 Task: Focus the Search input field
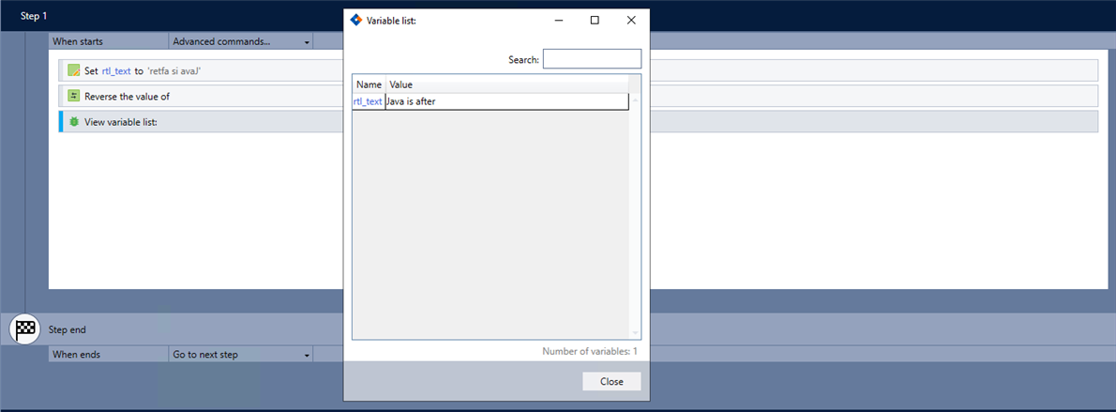pos(592,59)
